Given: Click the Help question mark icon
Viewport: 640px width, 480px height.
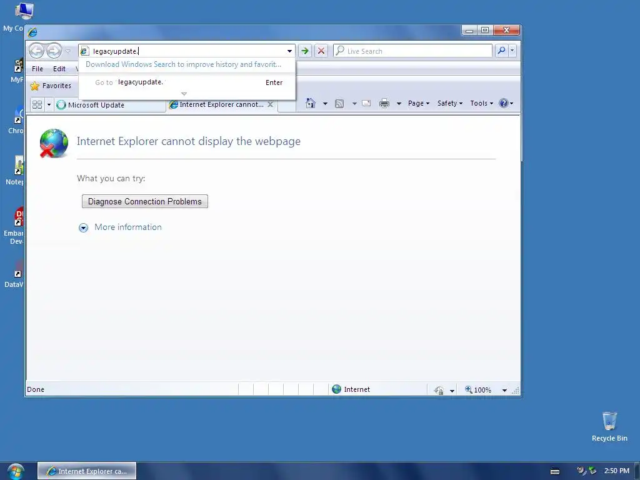Looking at the screenshot, I should (504, 103).
